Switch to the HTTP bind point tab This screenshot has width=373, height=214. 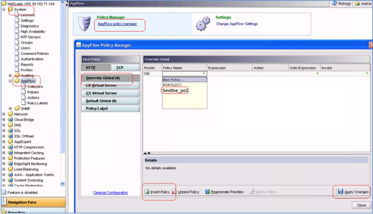coord(96,68)
